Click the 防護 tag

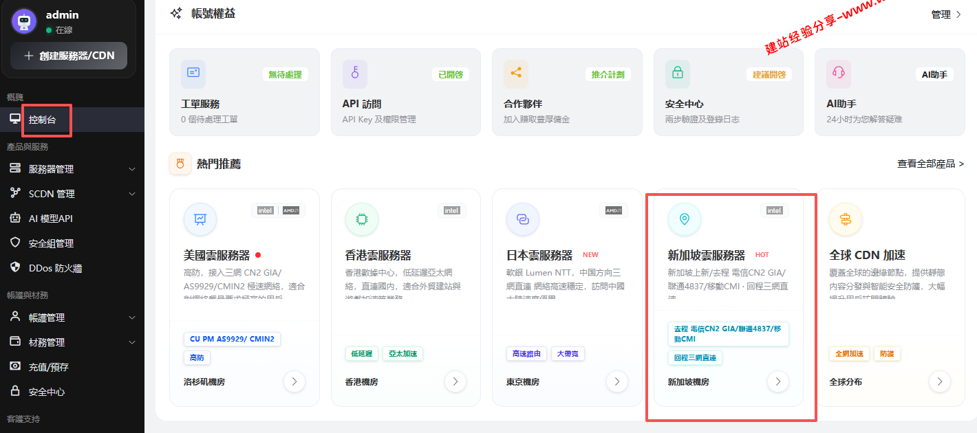[x=887, y=354]
